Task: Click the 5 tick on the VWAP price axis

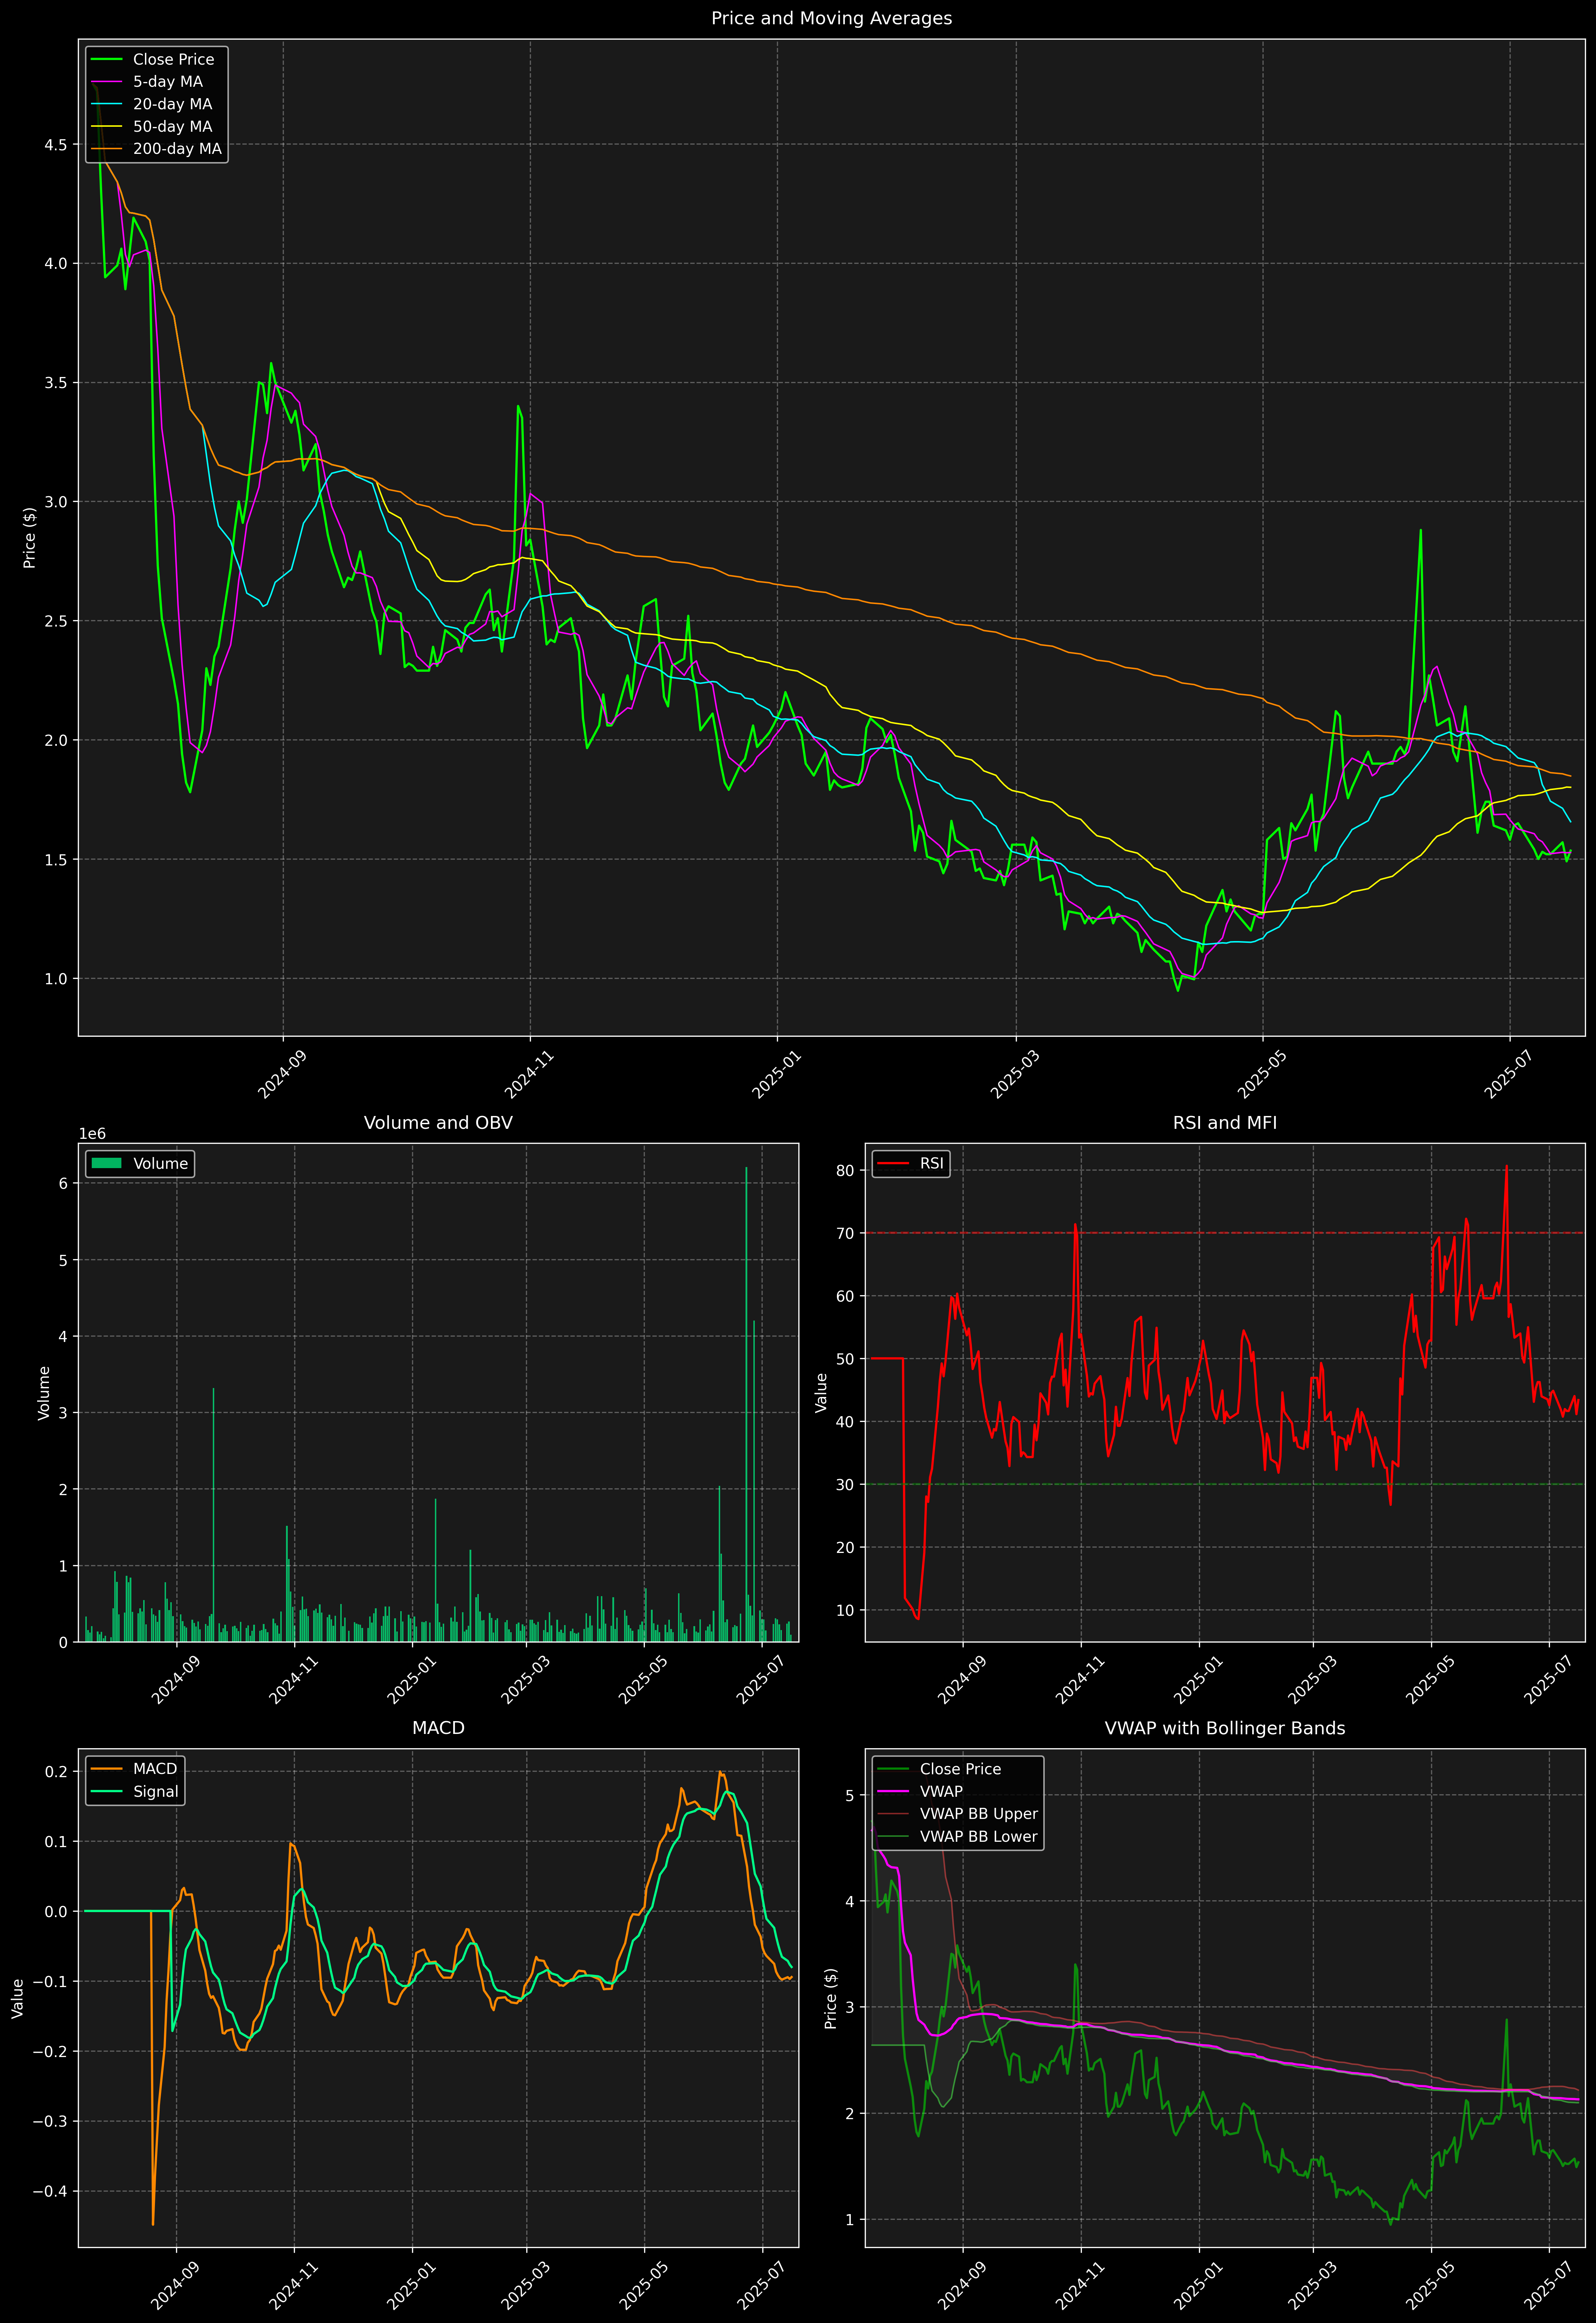Action: [x=850, y=1796]
